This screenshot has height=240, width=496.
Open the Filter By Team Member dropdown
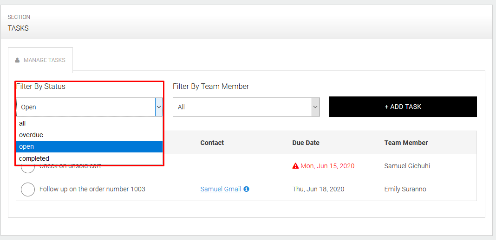pyautogui.click(x=246, y=107)
